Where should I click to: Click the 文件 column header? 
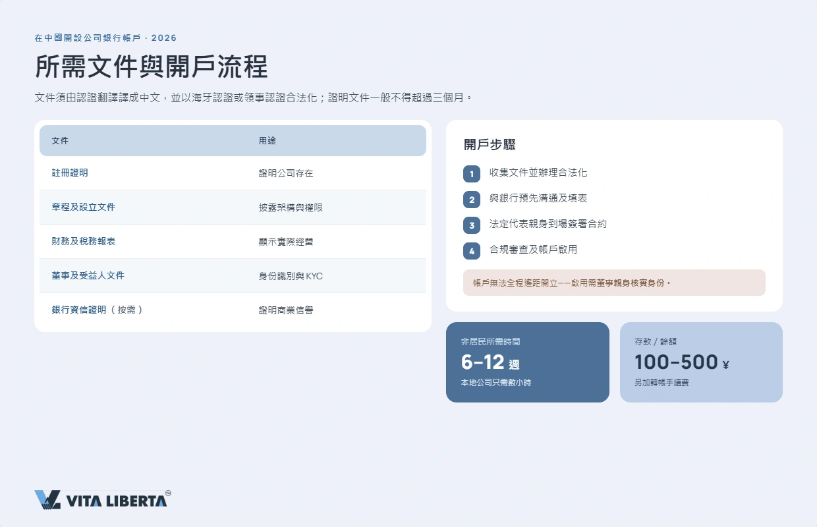(60, 141)
